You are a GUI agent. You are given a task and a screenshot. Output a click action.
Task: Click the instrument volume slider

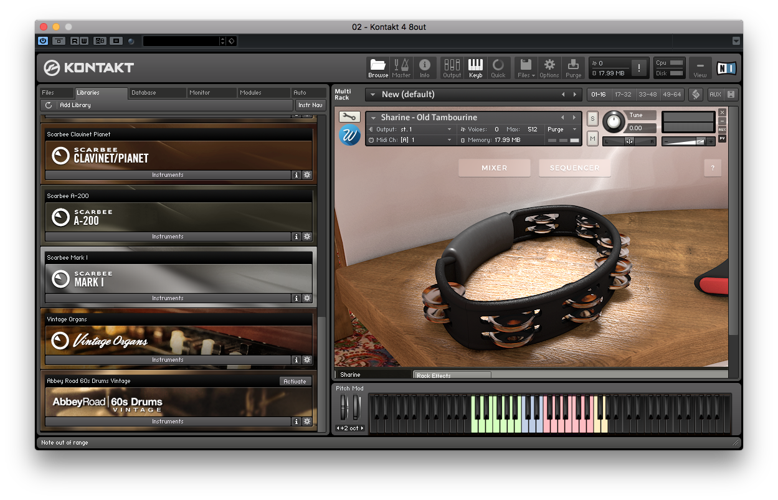(688, 141)
